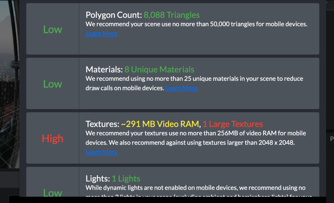Select the green 1 Lights value
The height and width of the screenshot is (203, 334).
coord(126,179)
